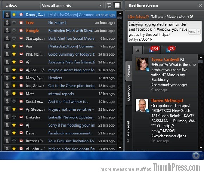
Task: Unstar the email from Asa
Action: point(14,46)
